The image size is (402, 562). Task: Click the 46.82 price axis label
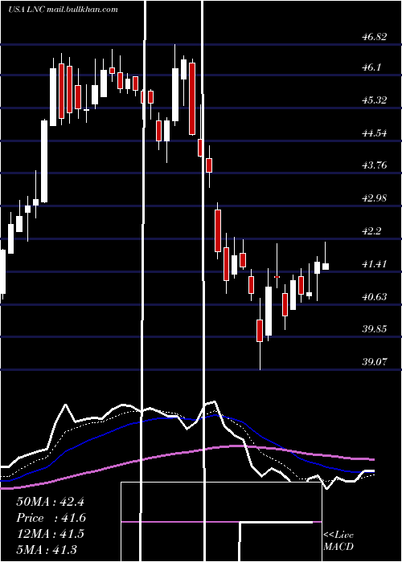[x=375, y=37]
